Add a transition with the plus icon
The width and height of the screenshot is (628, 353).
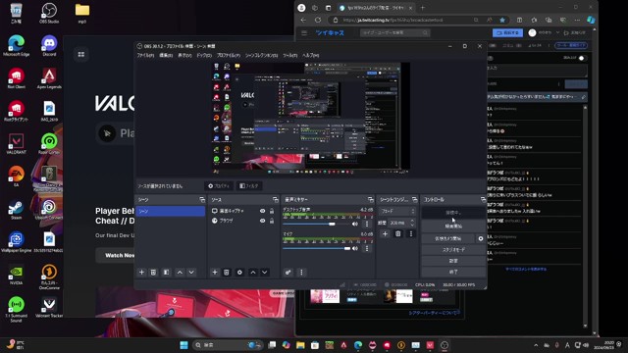[385, 233]
